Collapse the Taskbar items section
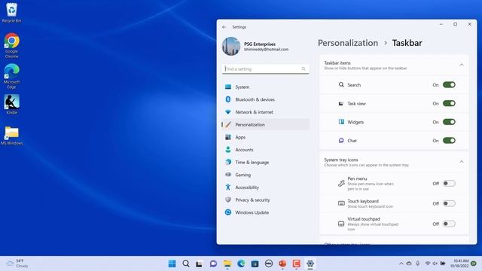The height and width of the screenshot is (271, 482). click(462, 65)
